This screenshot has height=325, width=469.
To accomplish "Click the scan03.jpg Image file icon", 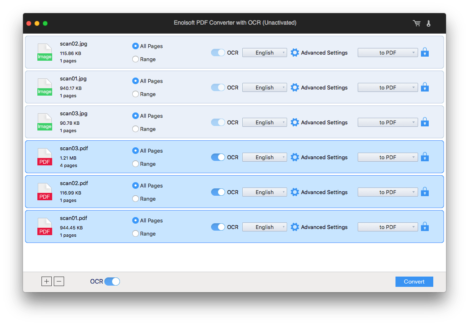I will (45, 122).
